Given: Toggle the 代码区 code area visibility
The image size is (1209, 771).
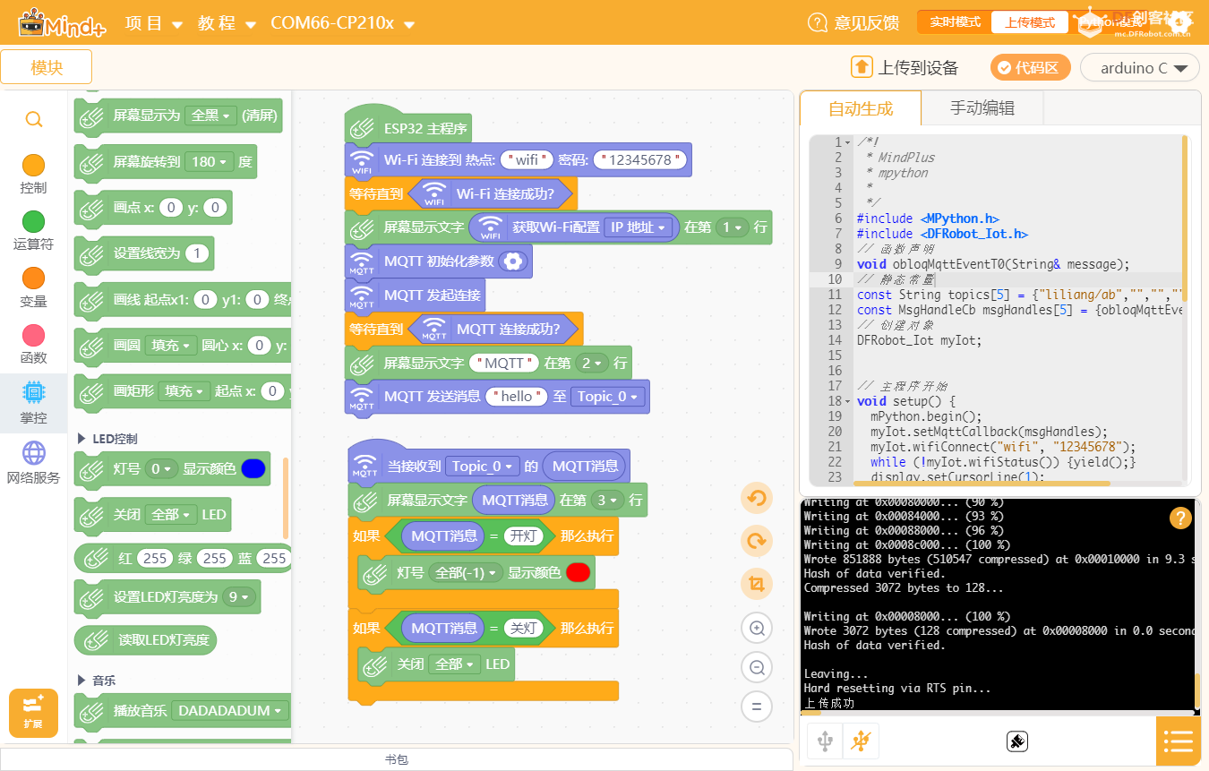Looking at the screenshot, I should [1030, 68].
